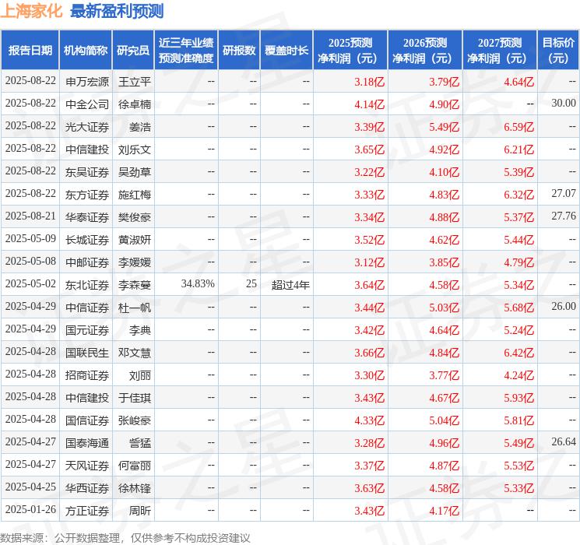Screen dimensions: 580x545
Task: Select institution 申万宏源
Action: coord(87,82)
